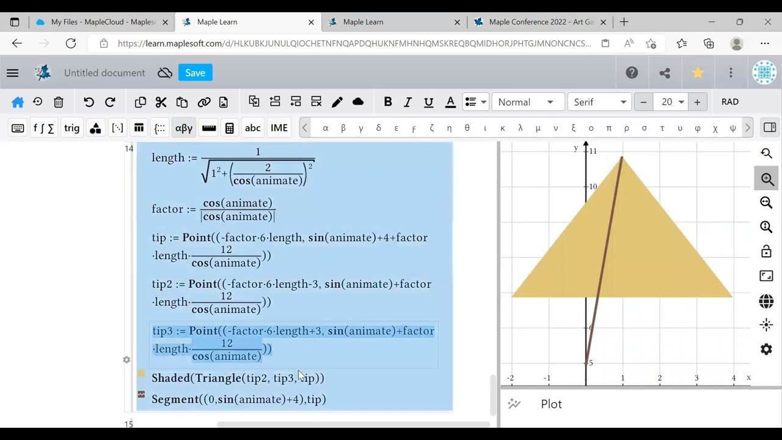Open the vertical dots options menu

click(x=731, y=73)
